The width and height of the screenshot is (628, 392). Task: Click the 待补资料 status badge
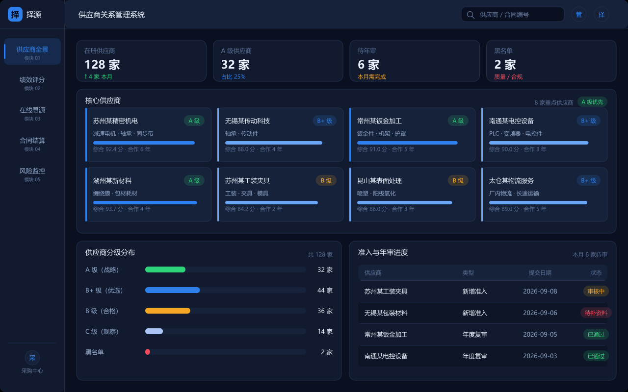pyautogui.click(x=596, y=313)
